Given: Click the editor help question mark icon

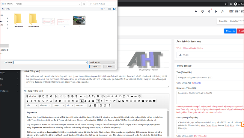Looking at the screenshot, I should tap(110, 105).
